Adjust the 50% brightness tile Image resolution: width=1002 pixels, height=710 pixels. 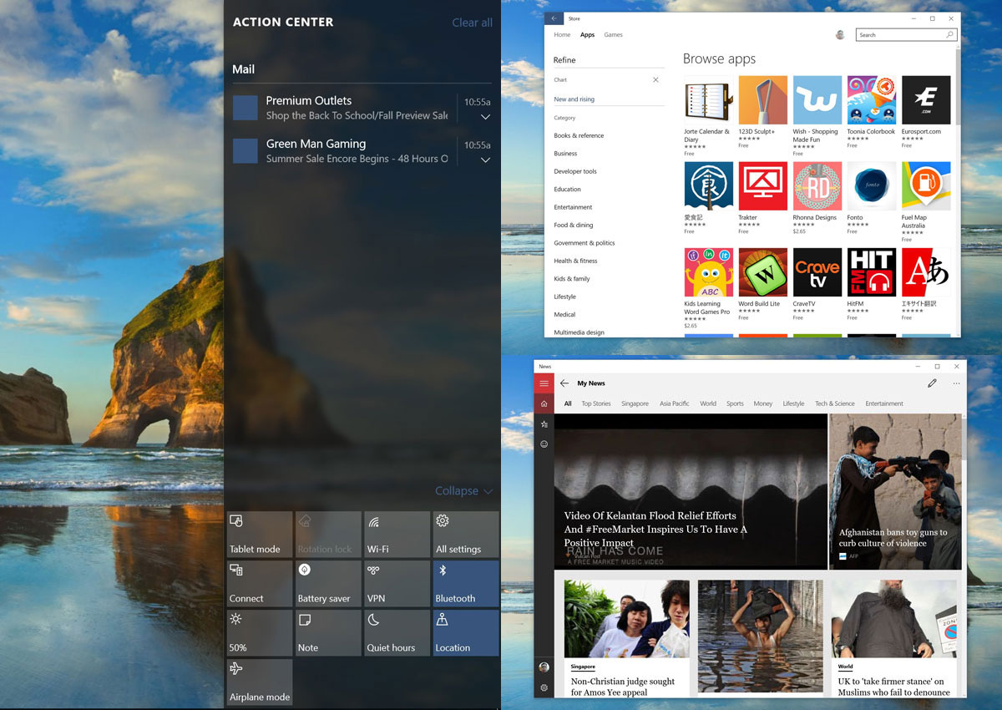[260, 633]
